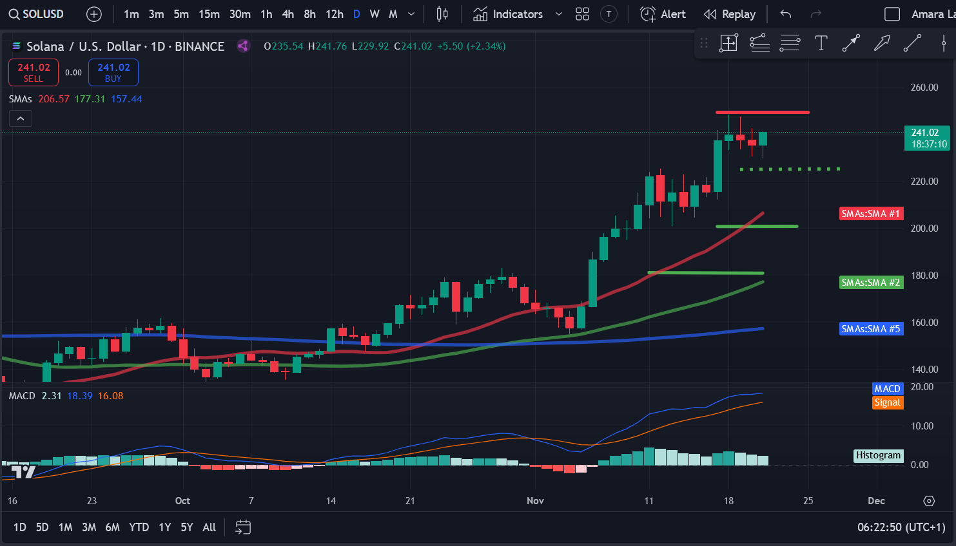The width and height of the screenshot is (956, 546).
Task: Open the timezone menu 06:22:50 (UTC+1)
Action: pyautogui.click(x=901, y=527)
